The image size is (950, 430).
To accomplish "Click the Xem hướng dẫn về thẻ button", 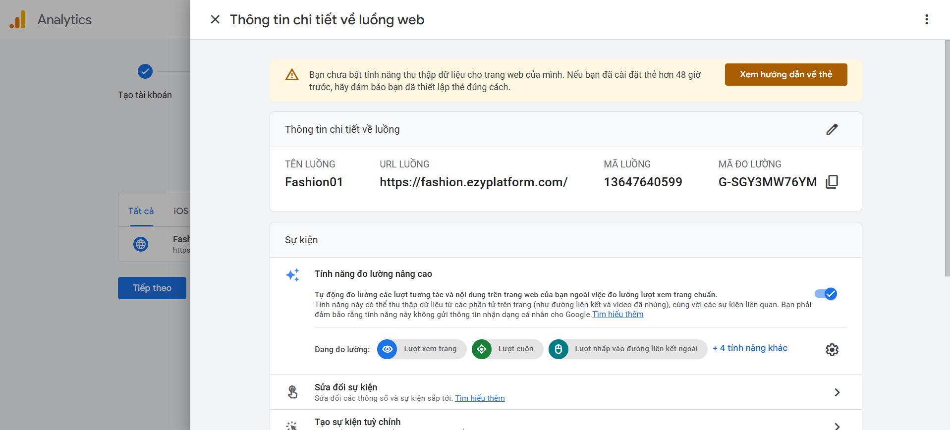I will 785,74.
